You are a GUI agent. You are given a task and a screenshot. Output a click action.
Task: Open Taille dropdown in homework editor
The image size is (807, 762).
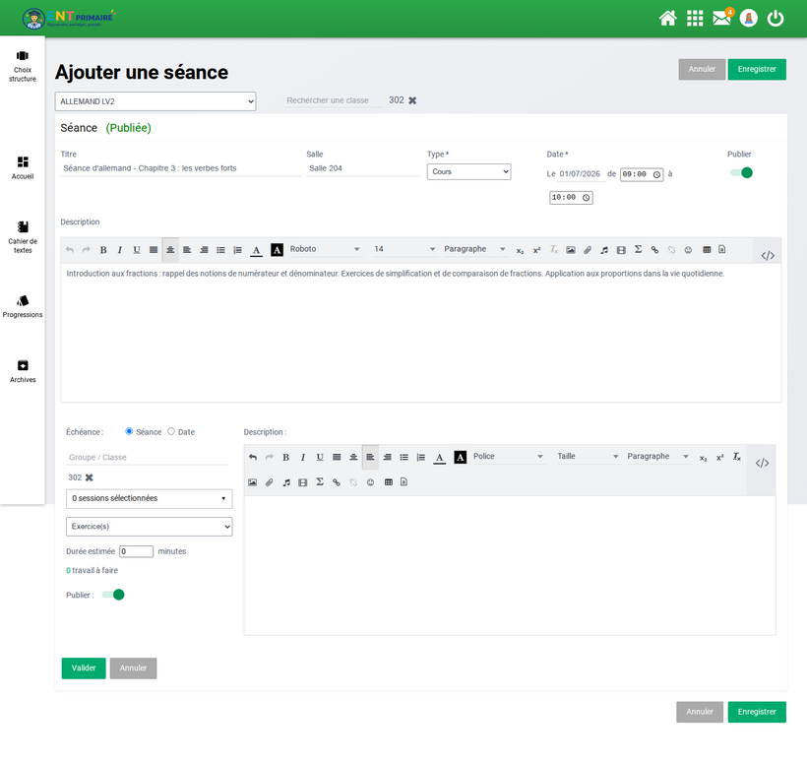(x=588, y=456)
